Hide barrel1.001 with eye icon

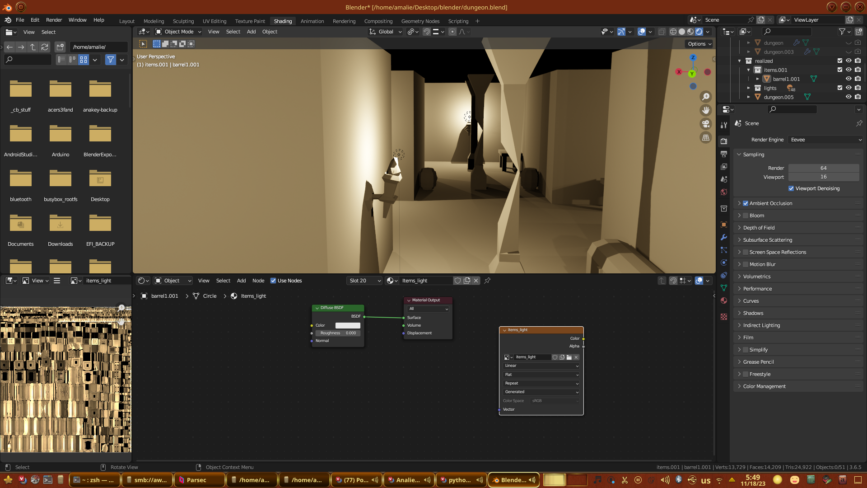click(848, 79)
